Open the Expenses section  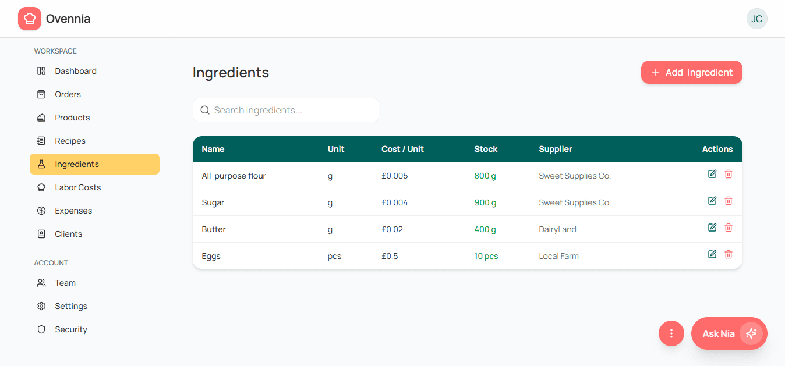point(72,210)
